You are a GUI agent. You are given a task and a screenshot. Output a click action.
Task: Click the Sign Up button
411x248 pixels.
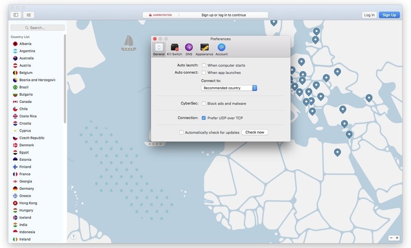pyautogui.click(x=389, y=15)
